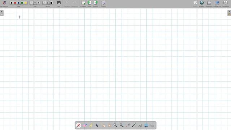
Task: Select the black pen color
Action: pos(12,3)
